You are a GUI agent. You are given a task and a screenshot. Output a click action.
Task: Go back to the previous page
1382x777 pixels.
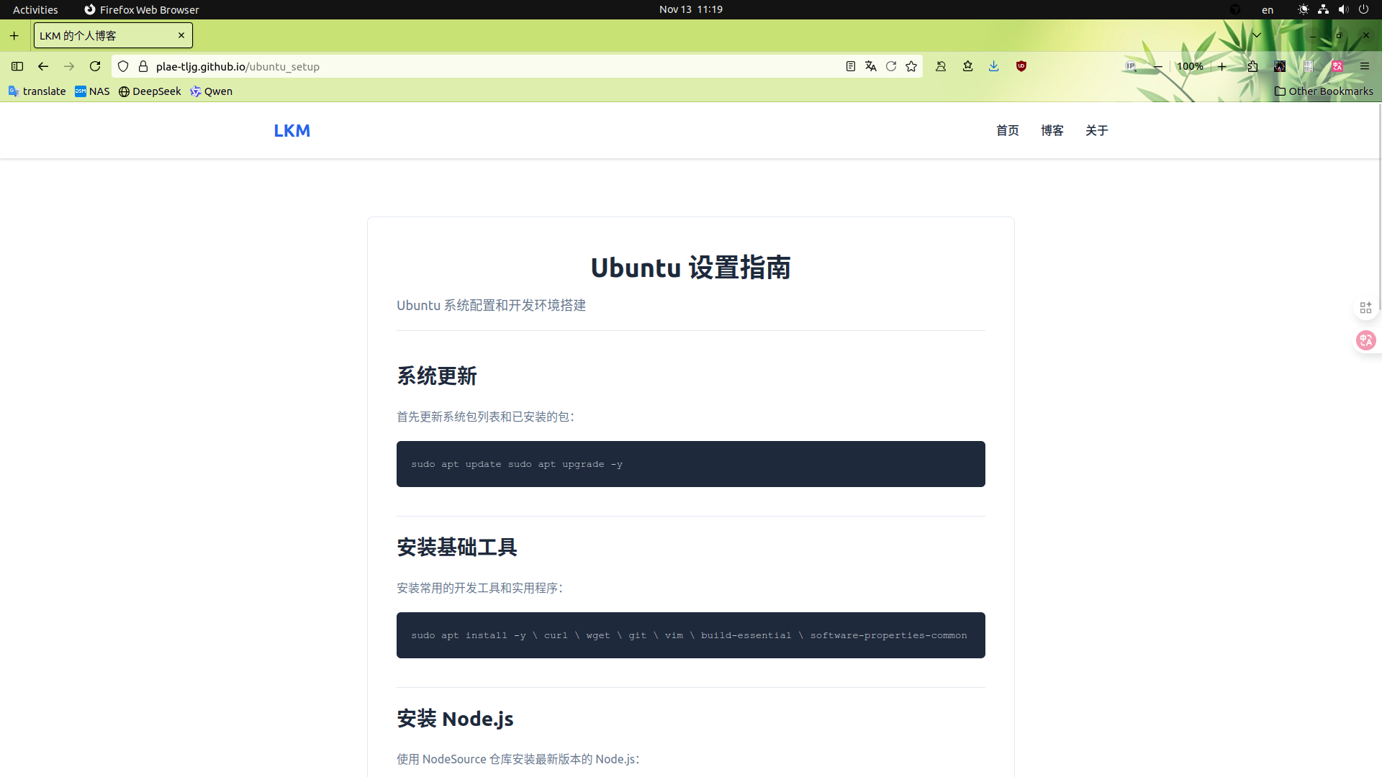(42, 66)
